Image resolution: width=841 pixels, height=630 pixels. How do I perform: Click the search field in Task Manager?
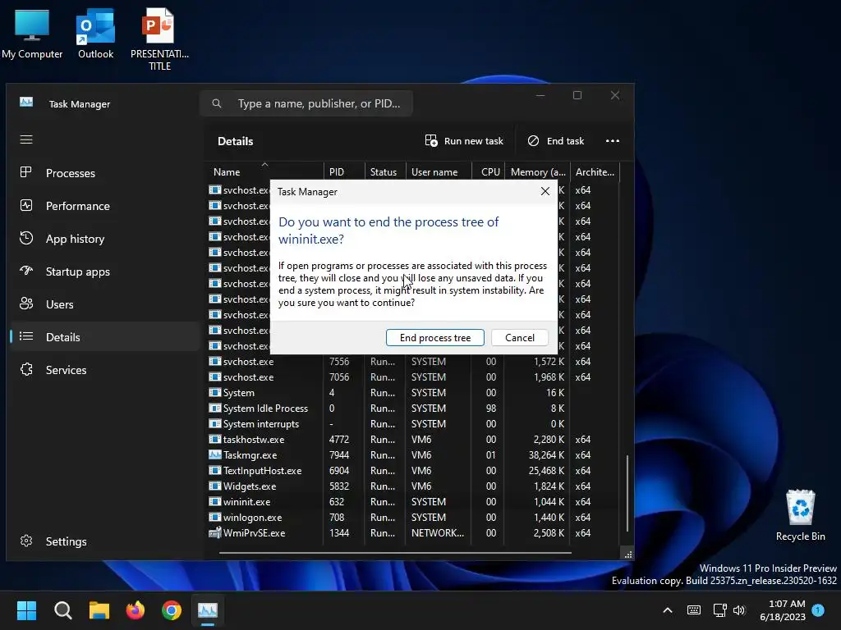coord(306,103)
